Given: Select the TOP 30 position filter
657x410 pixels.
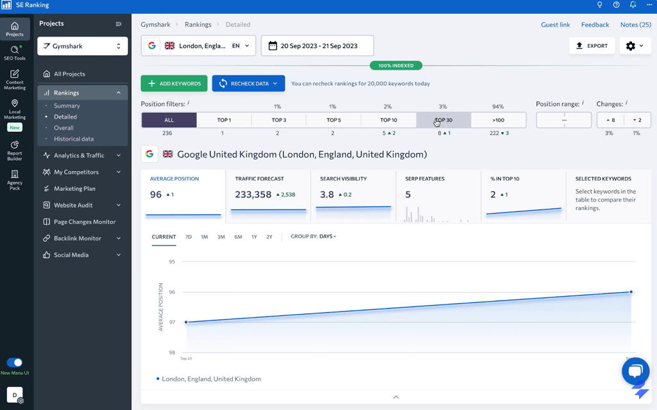Looking at the screenshot, I should (443, 120).
